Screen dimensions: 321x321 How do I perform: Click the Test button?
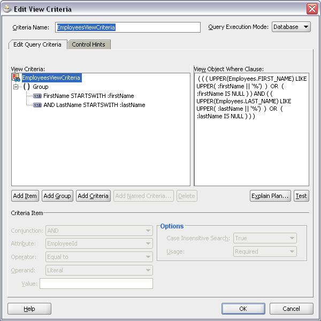click(x=301, y=196)
